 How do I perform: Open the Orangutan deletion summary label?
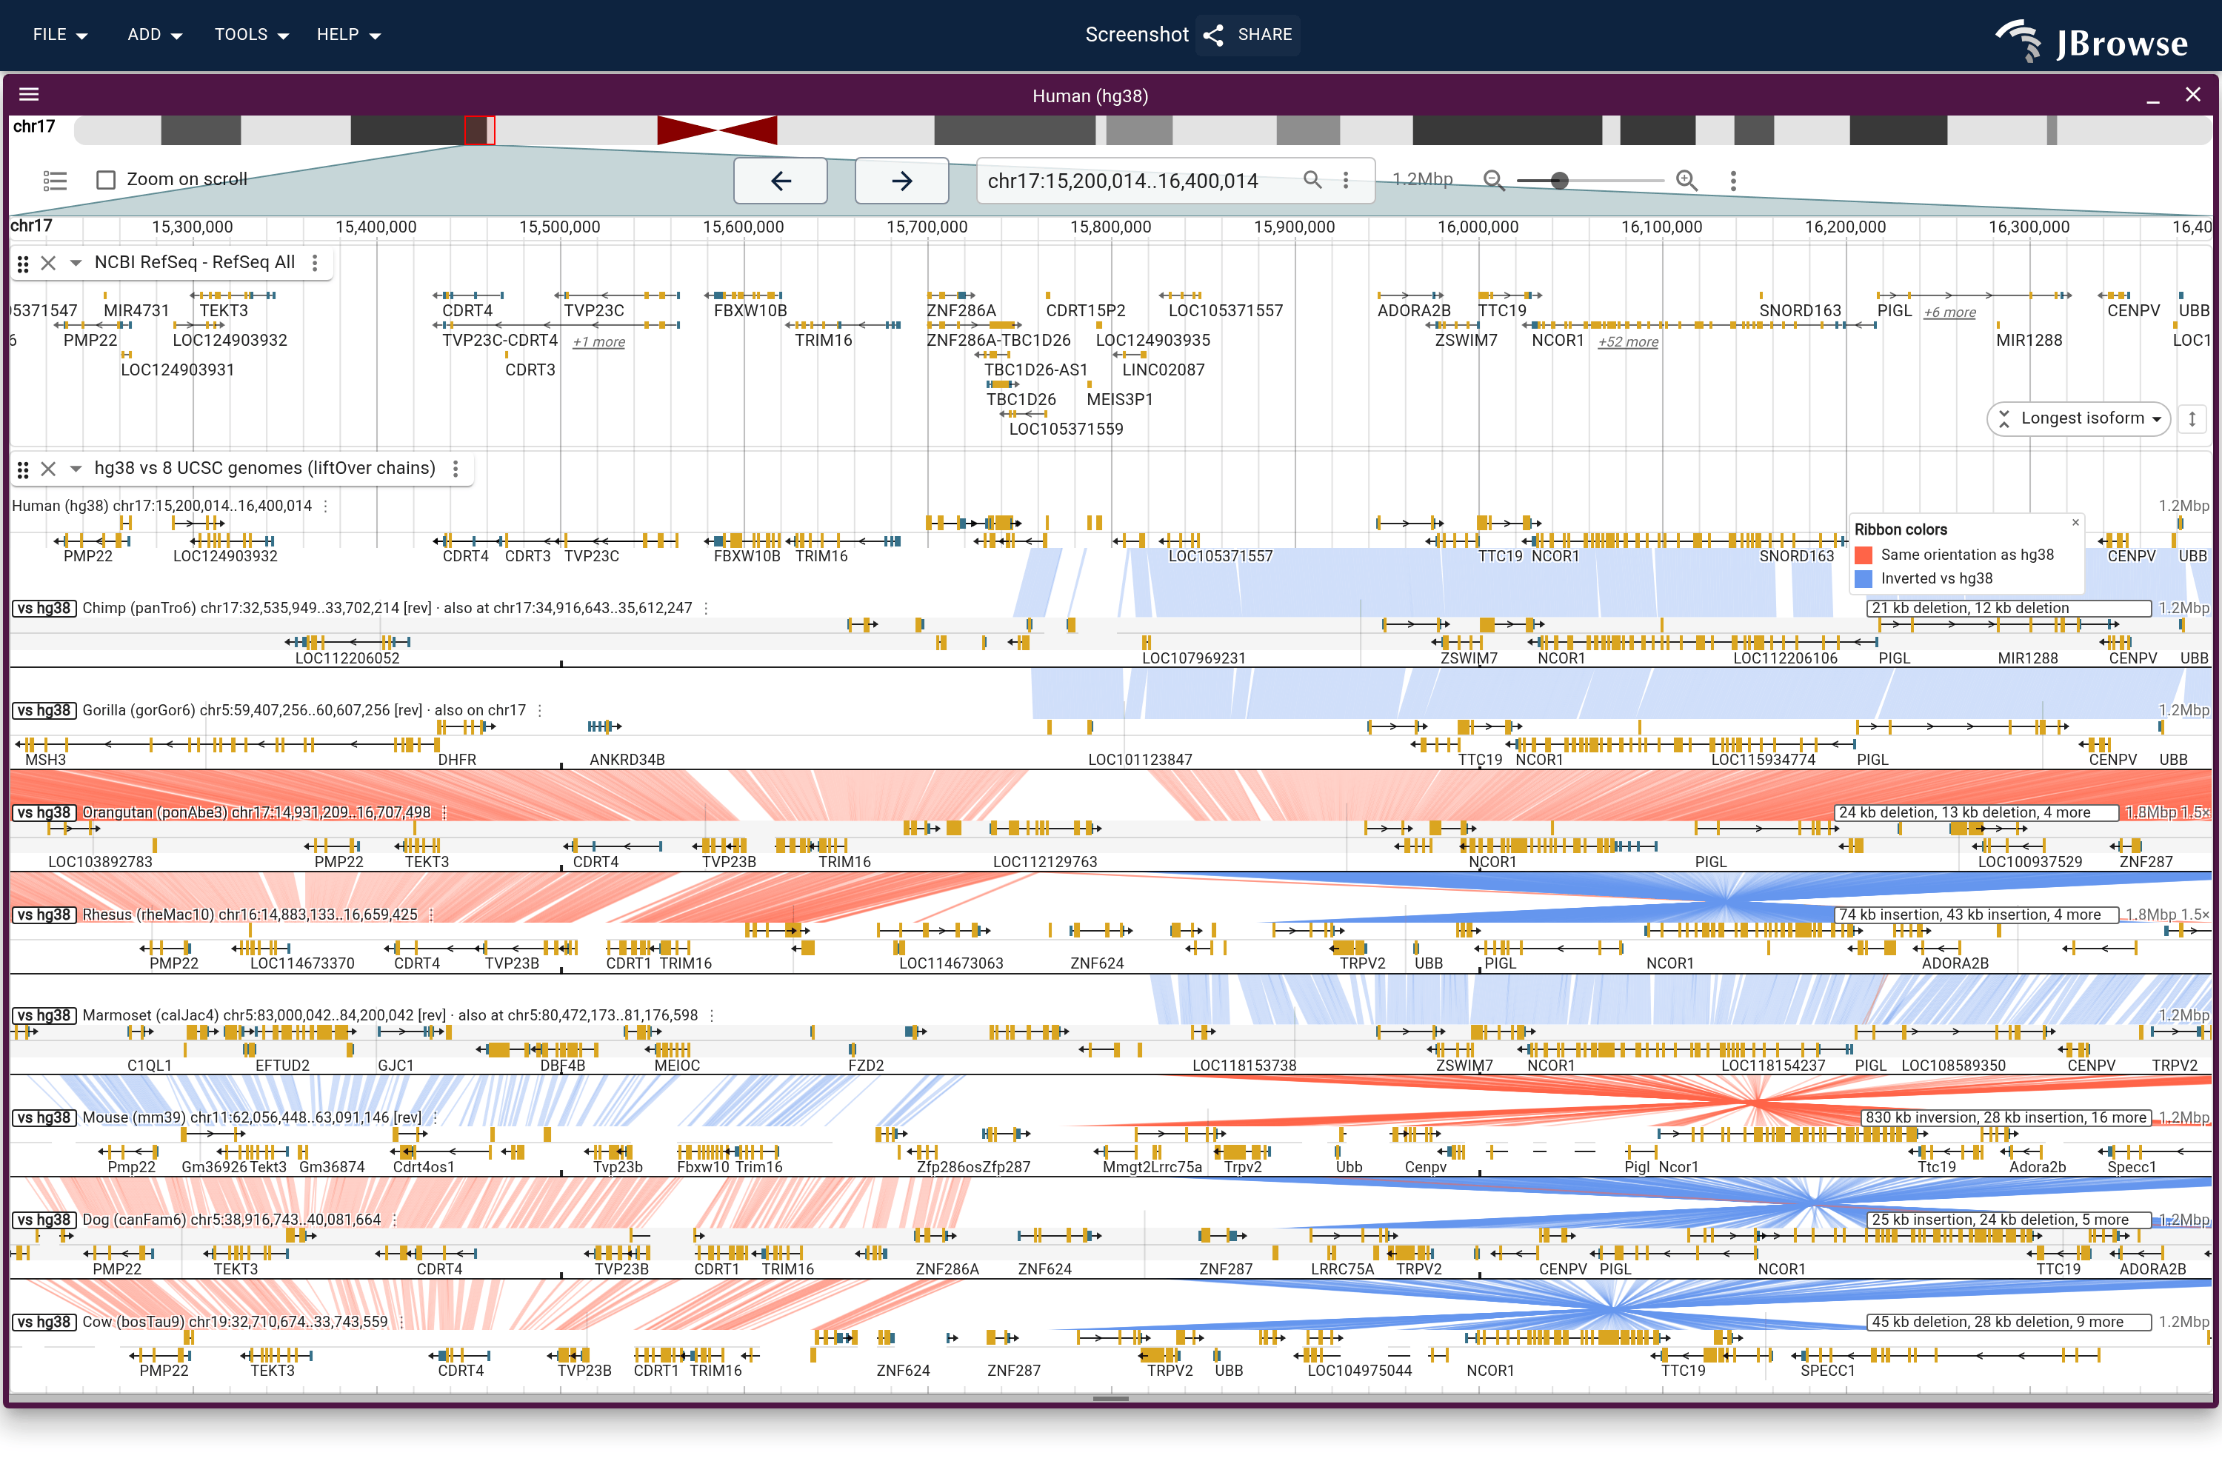coord(1978,812)
